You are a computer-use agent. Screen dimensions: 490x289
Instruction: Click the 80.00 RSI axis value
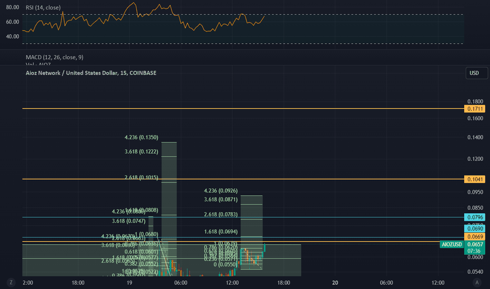click(13, 7)
